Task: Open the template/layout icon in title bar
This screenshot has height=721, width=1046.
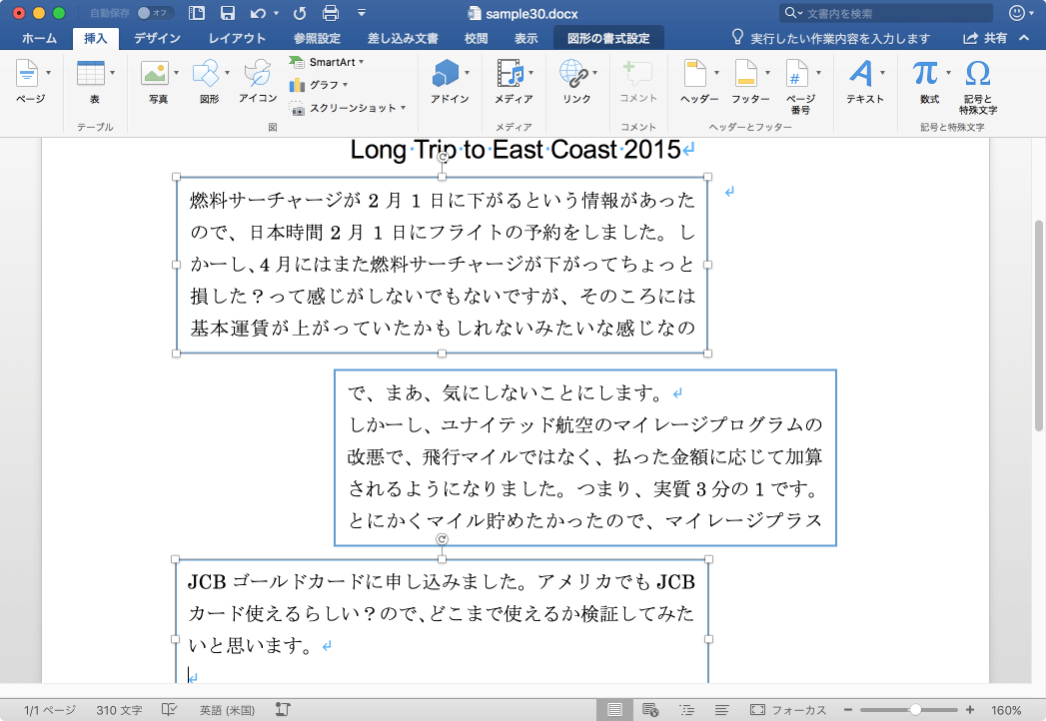Action: pyautogui.click(x=196, y=13)
